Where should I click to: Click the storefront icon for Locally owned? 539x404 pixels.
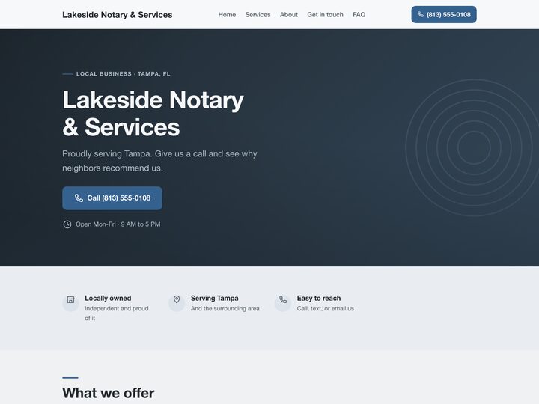point(70,299)
